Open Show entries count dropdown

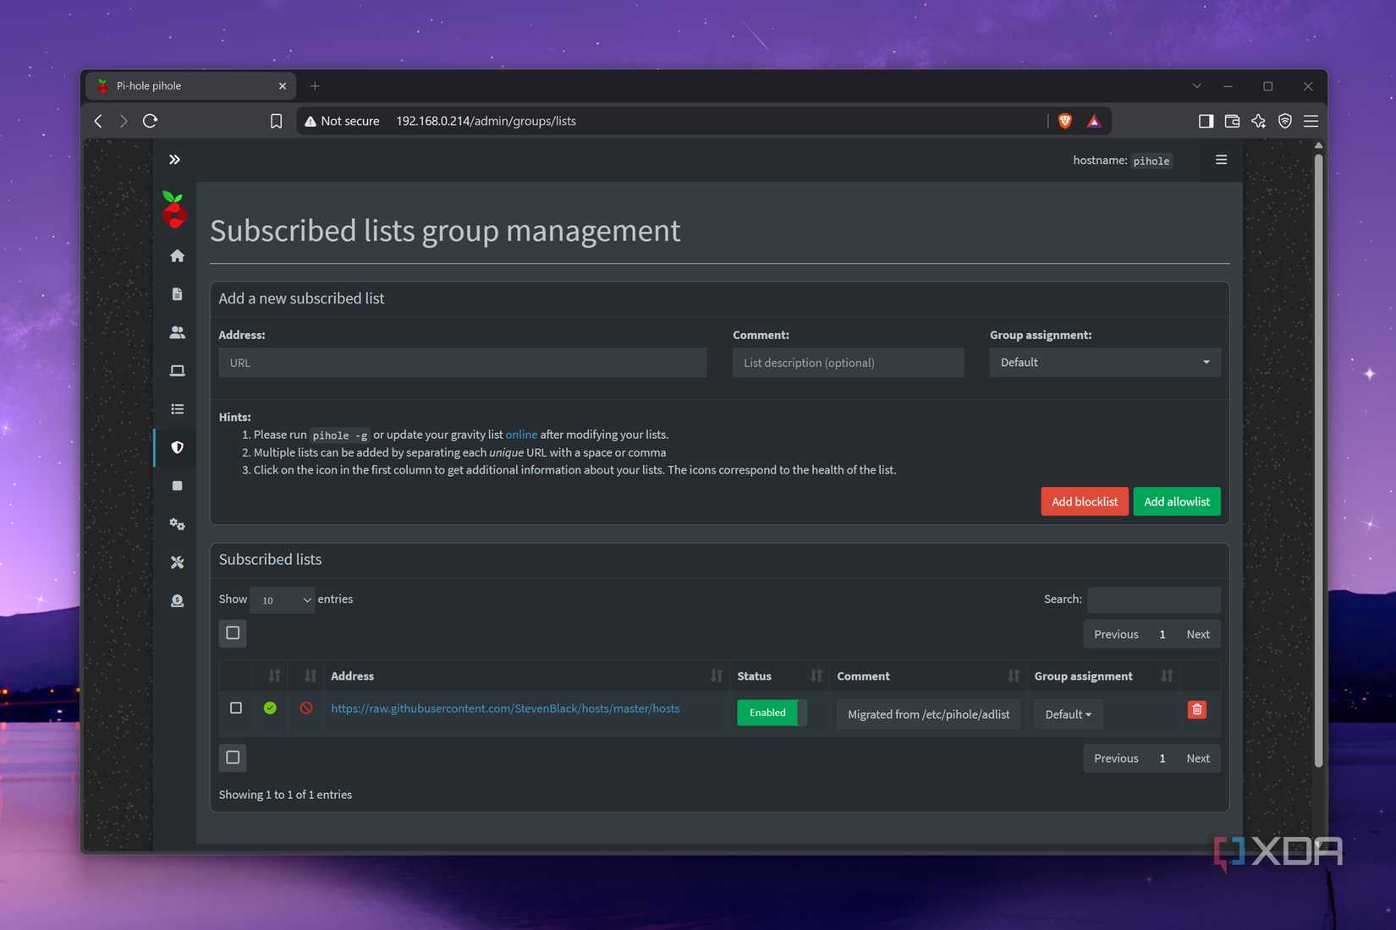coord(283,599)
